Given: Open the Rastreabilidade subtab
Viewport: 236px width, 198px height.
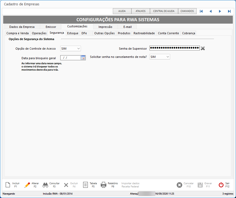Looking at the screenshot, I should 144,33.
